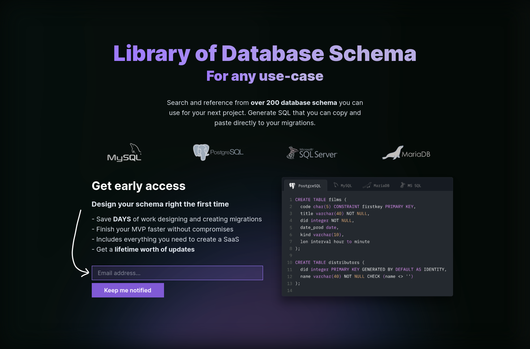530x349 pixels.
Task: Click the 'Library of Database Schema' heading
Action: [265, 53]
